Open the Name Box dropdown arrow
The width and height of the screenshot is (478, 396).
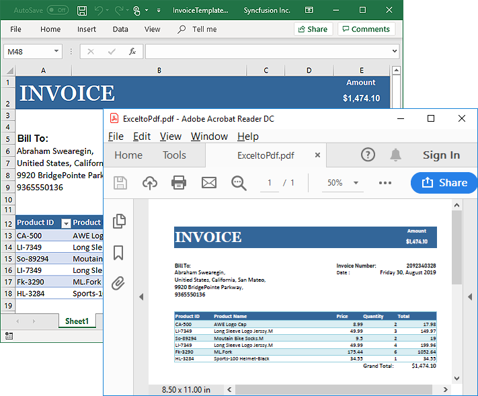[x=55, y=51]
